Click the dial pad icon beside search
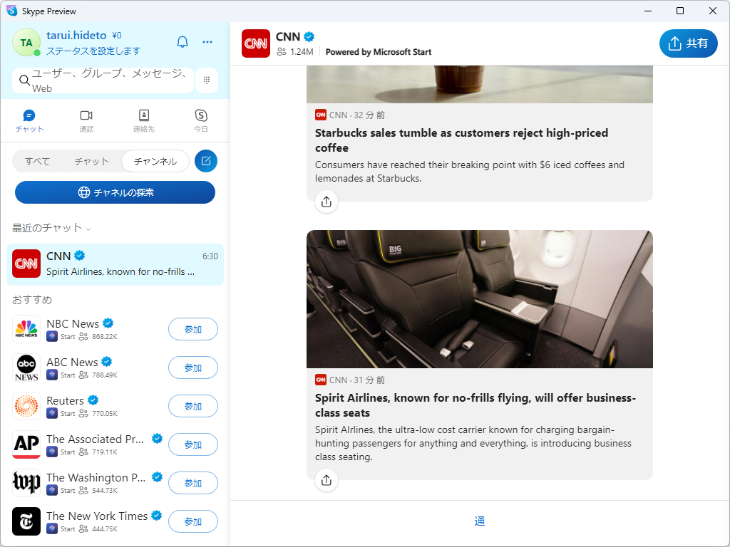The width and height of the screenshot is (730, 547). 207,80
